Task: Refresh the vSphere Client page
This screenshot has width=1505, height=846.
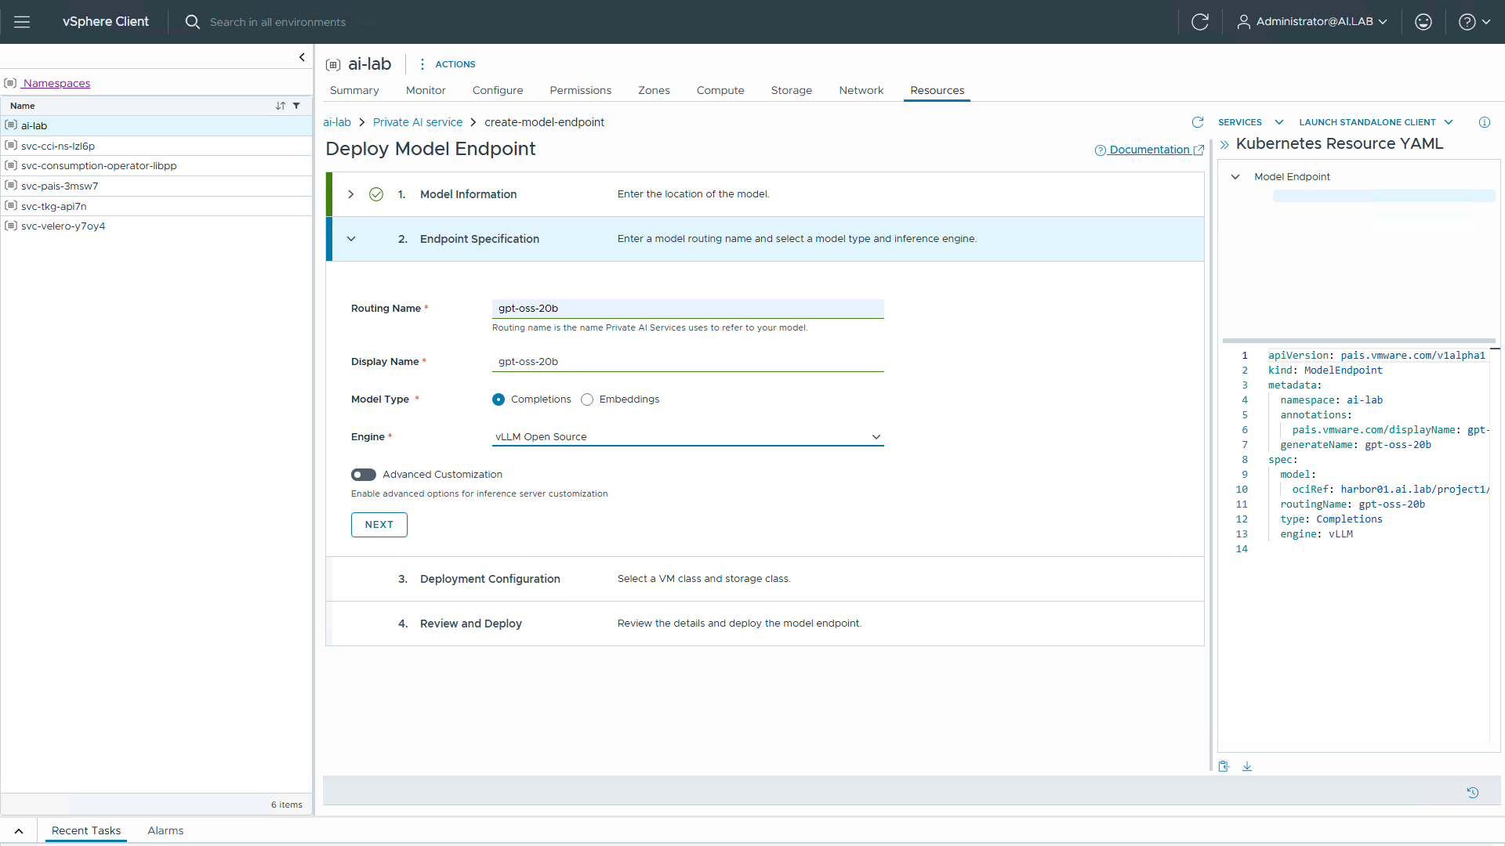Action: coord(1199,22)
